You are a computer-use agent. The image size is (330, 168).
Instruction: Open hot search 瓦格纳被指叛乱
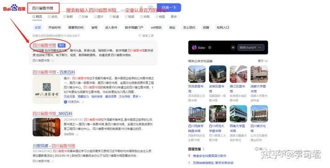213,163
